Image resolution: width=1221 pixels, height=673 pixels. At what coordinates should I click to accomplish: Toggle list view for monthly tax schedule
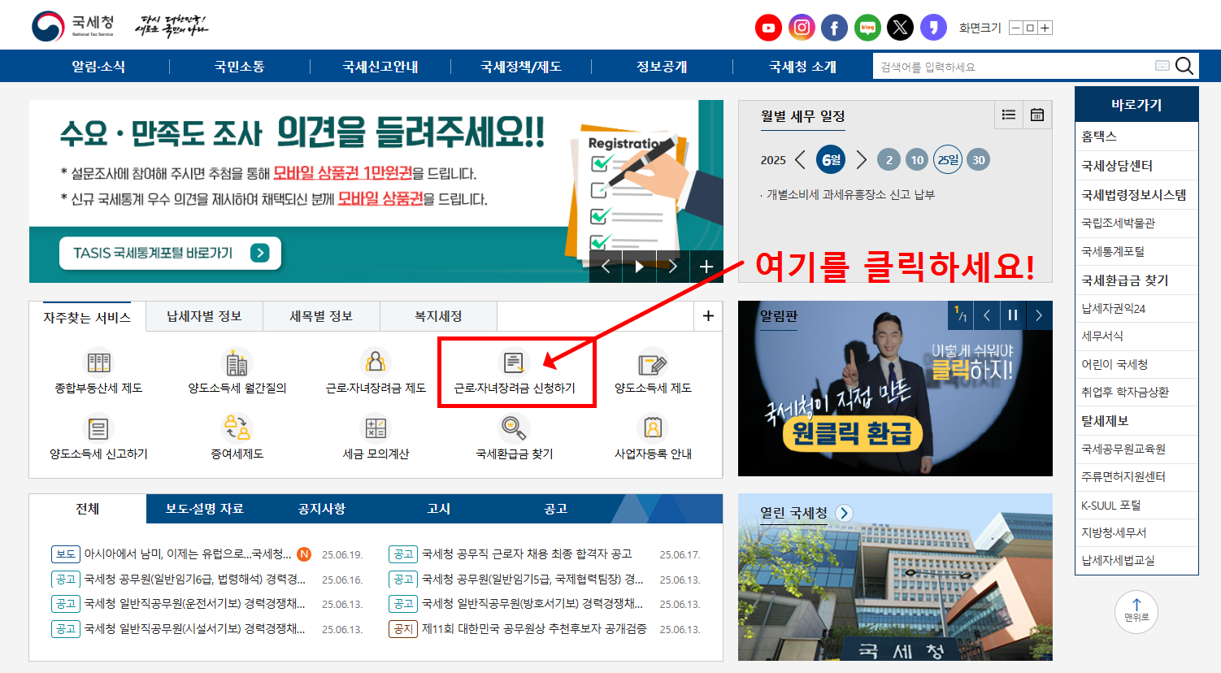(1009, 115)
